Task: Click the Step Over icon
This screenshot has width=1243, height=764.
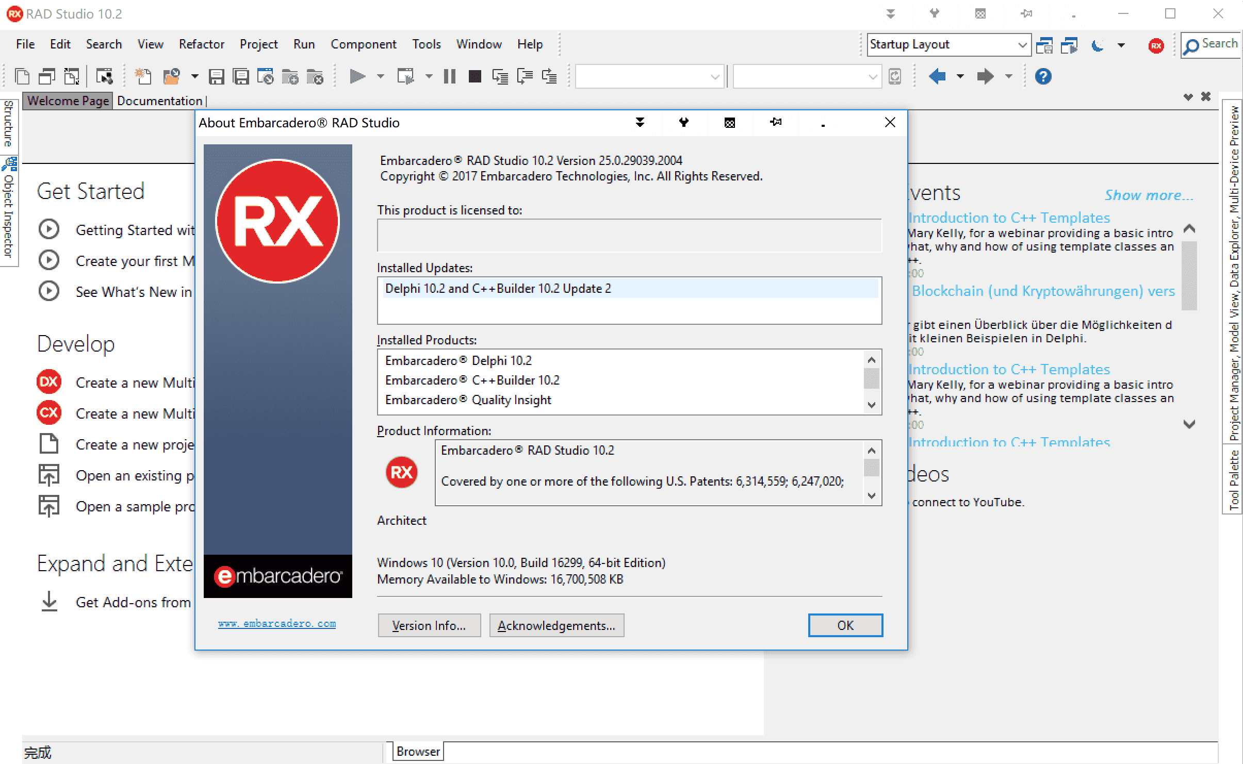Action: pyautogui.click(x=525, y=76)
